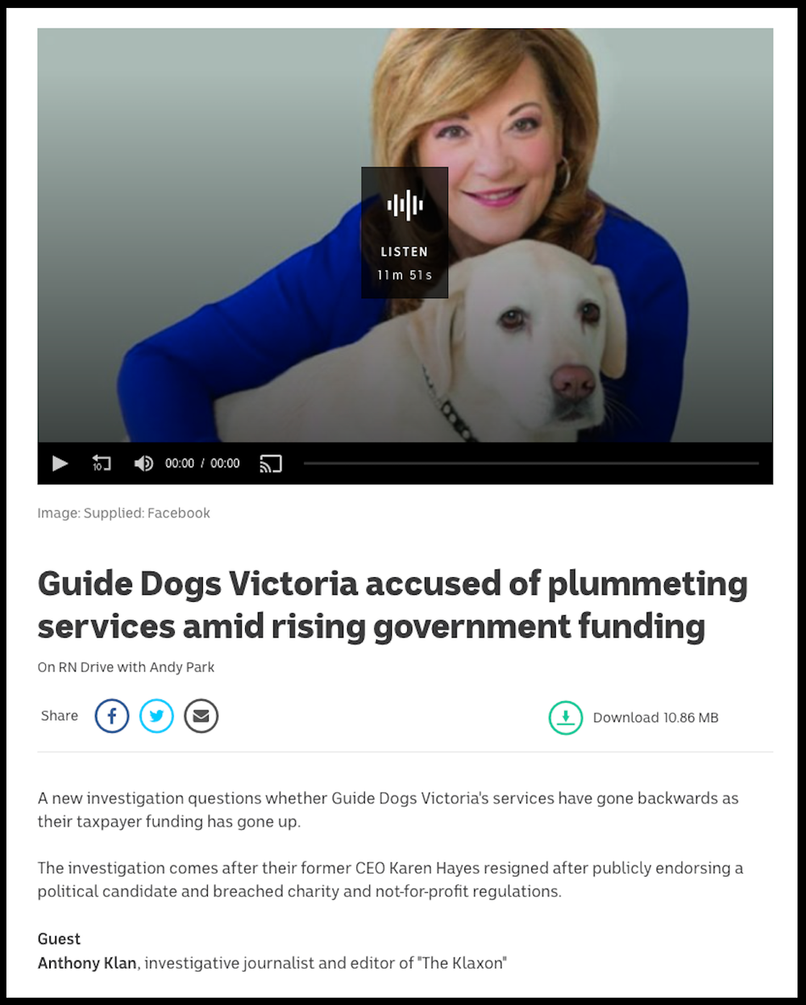The image size is (806, 1005).
Task: Click guest name Anthony Klan
Action: click(x=87, y=963)
